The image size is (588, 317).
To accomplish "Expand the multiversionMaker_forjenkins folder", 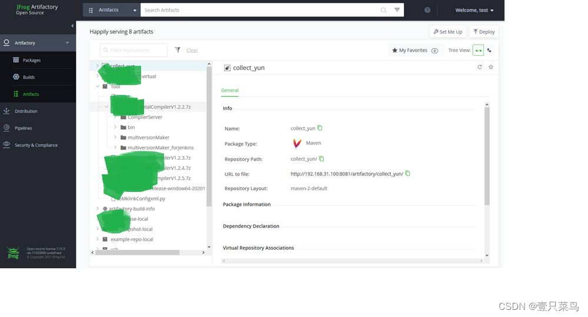I will pyautogui.click(x=115, y=147).
